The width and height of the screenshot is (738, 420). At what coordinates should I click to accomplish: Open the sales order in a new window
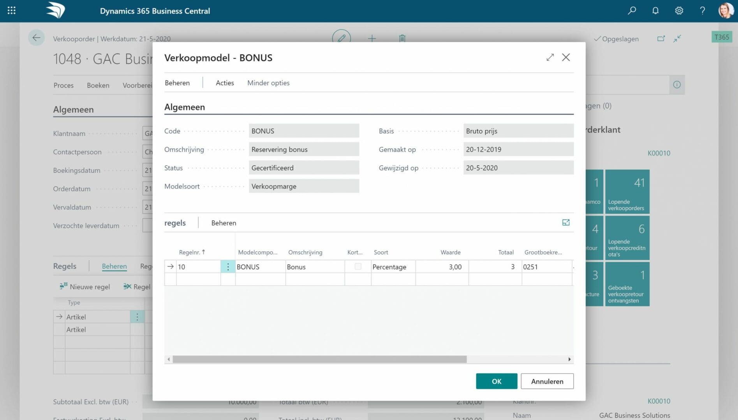[x=661, y=38]
